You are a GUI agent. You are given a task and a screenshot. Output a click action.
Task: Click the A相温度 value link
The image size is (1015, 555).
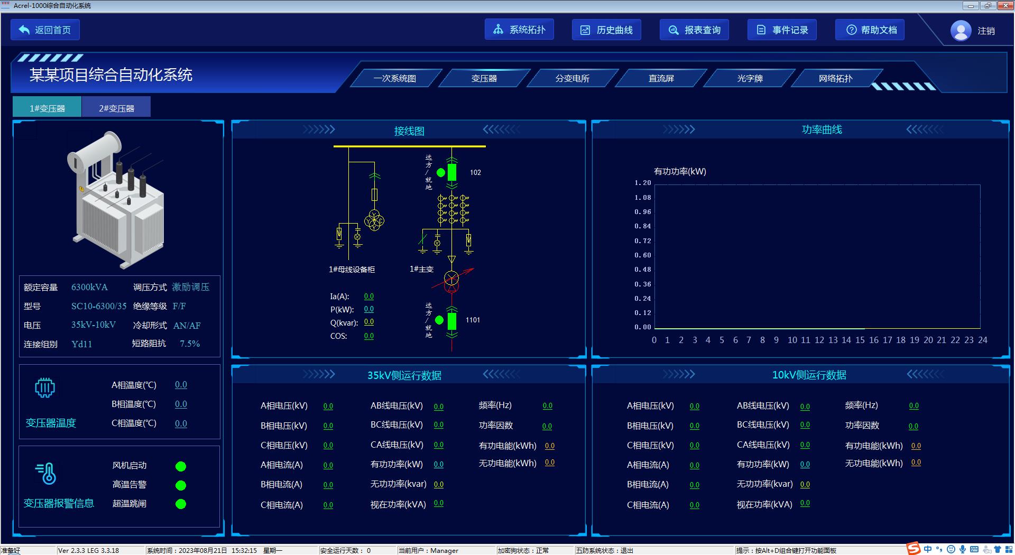coord(181,385)
